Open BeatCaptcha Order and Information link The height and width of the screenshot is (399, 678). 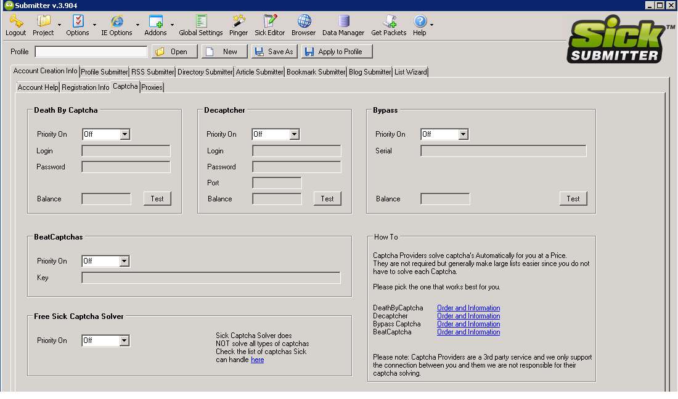[468, 332]
